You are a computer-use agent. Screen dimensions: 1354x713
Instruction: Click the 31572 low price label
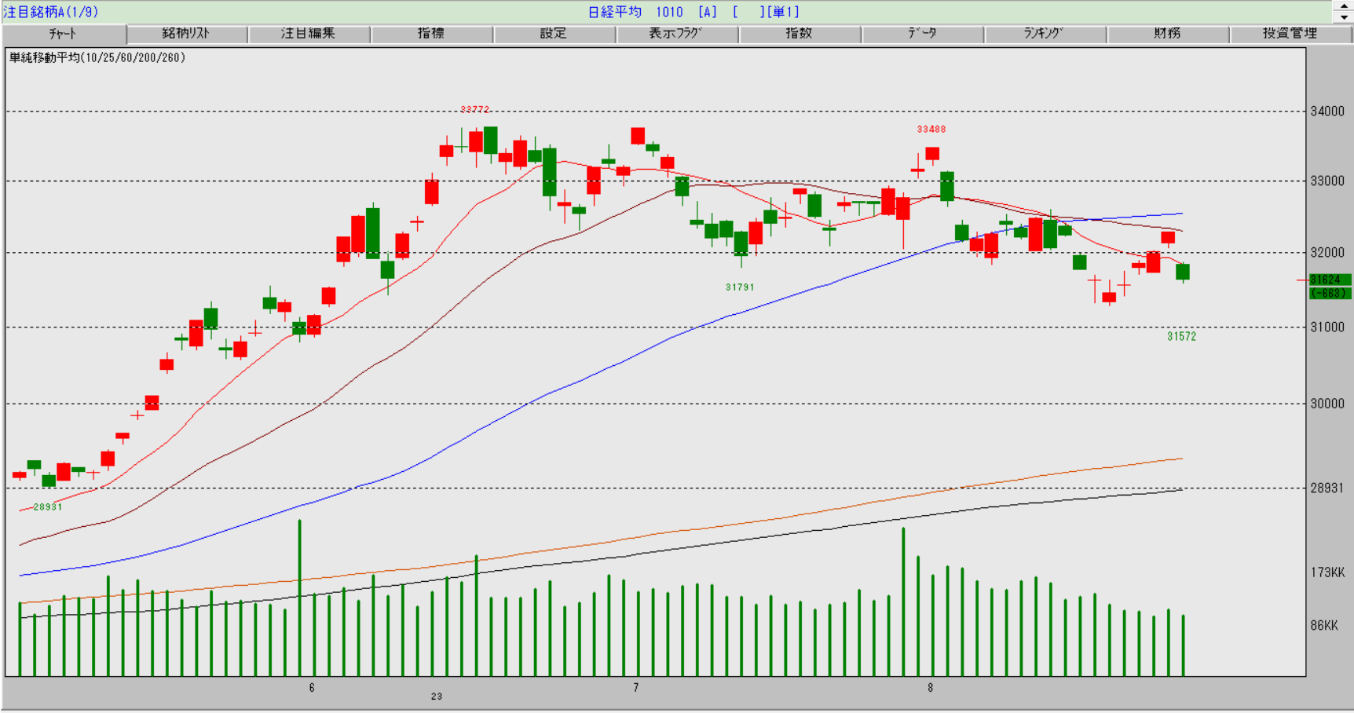coord(1181,336)
